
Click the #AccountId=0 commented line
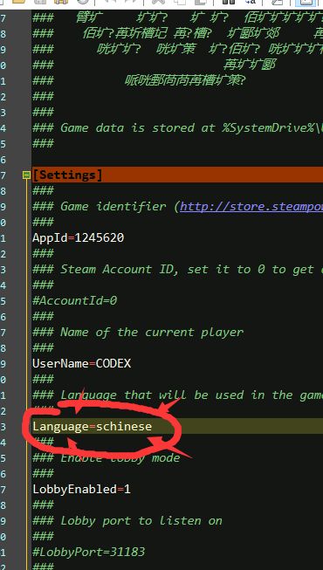[x=75, y=300]
